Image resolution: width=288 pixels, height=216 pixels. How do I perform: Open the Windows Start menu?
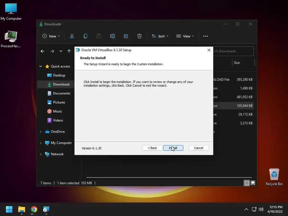(9, 209)
